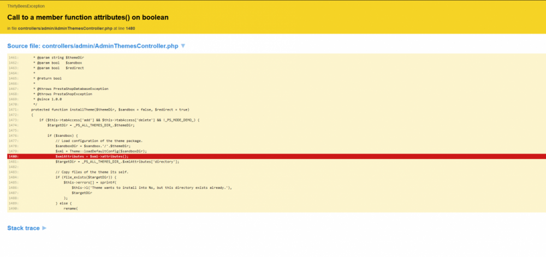
Task: Click the installTheme function declaration line
Action: (110, 109)
